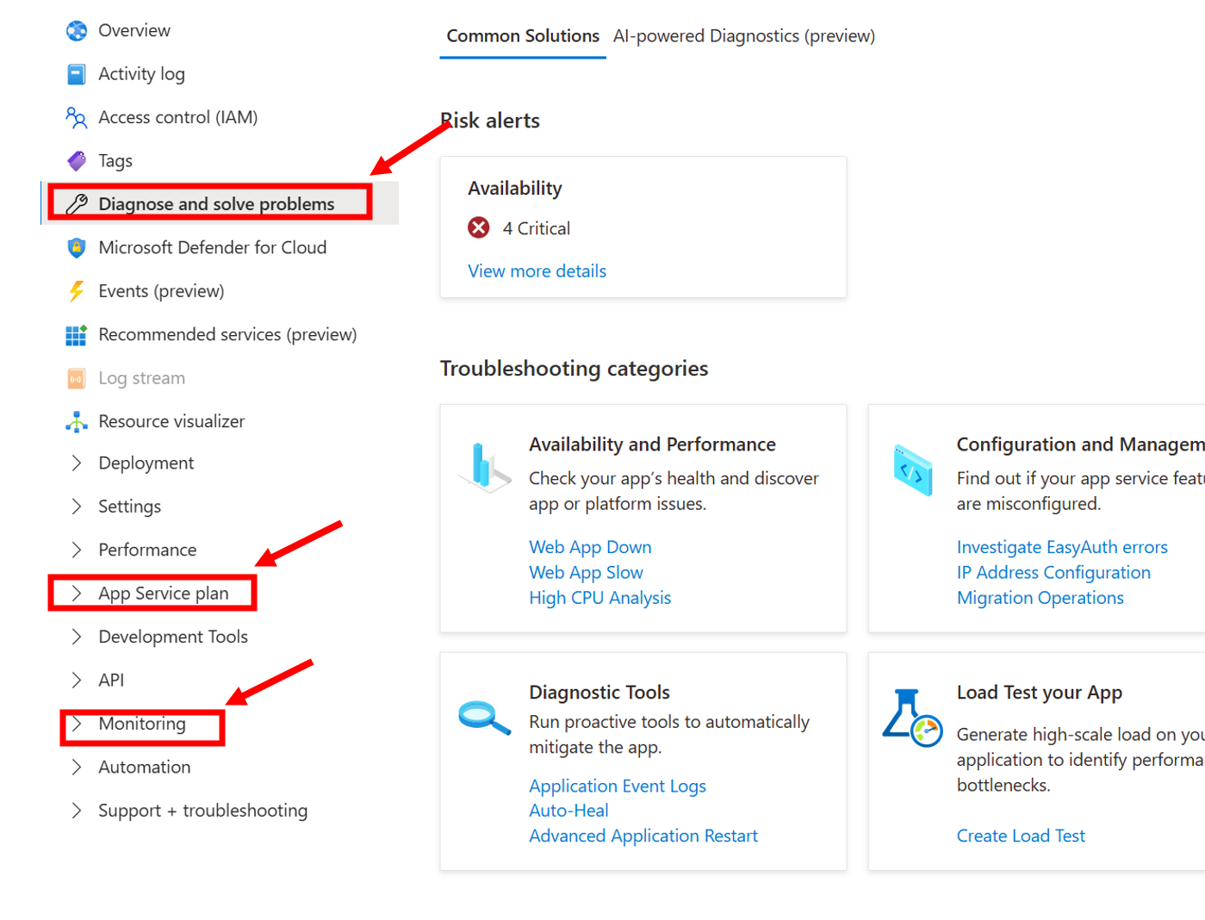Select the Common Solutions tab

coord(522,36)
